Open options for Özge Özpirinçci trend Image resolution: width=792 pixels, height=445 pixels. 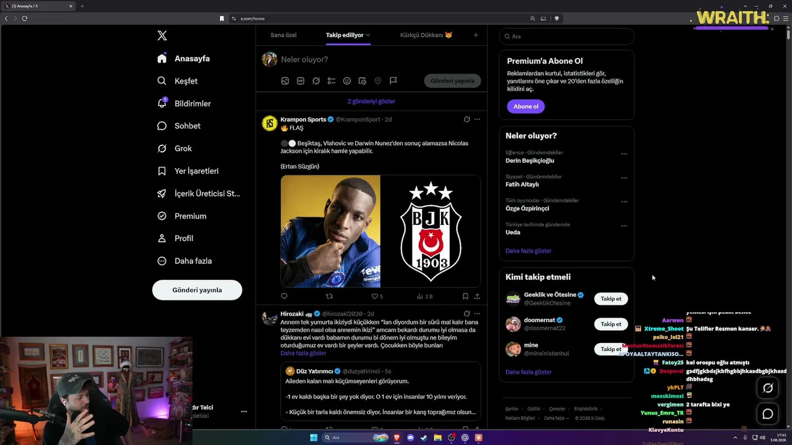(x=624, y=202)
